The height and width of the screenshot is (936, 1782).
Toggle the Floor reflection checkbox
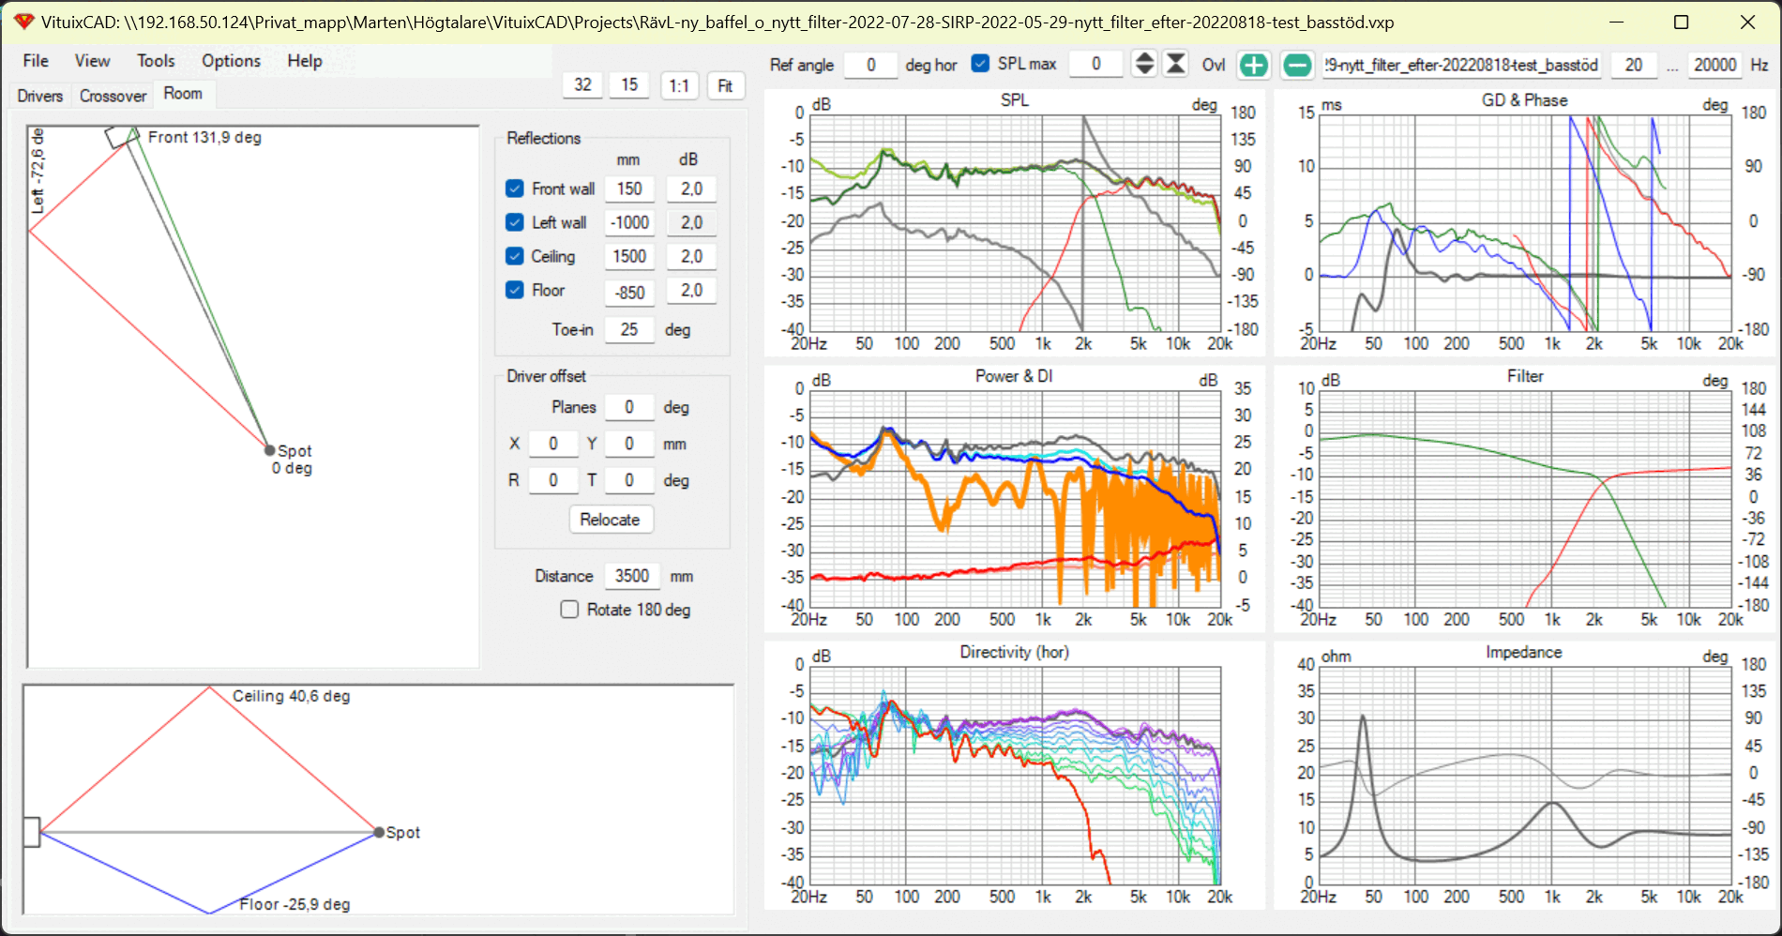(515, 290)
